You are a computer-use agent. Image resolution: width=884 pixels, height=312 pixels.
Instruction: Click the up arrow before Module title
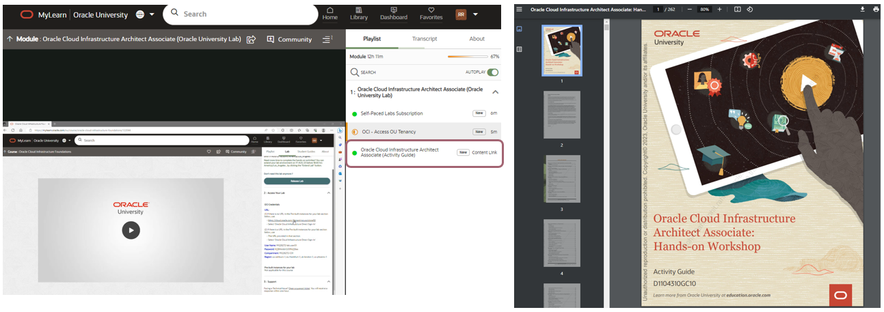(10, 39)
